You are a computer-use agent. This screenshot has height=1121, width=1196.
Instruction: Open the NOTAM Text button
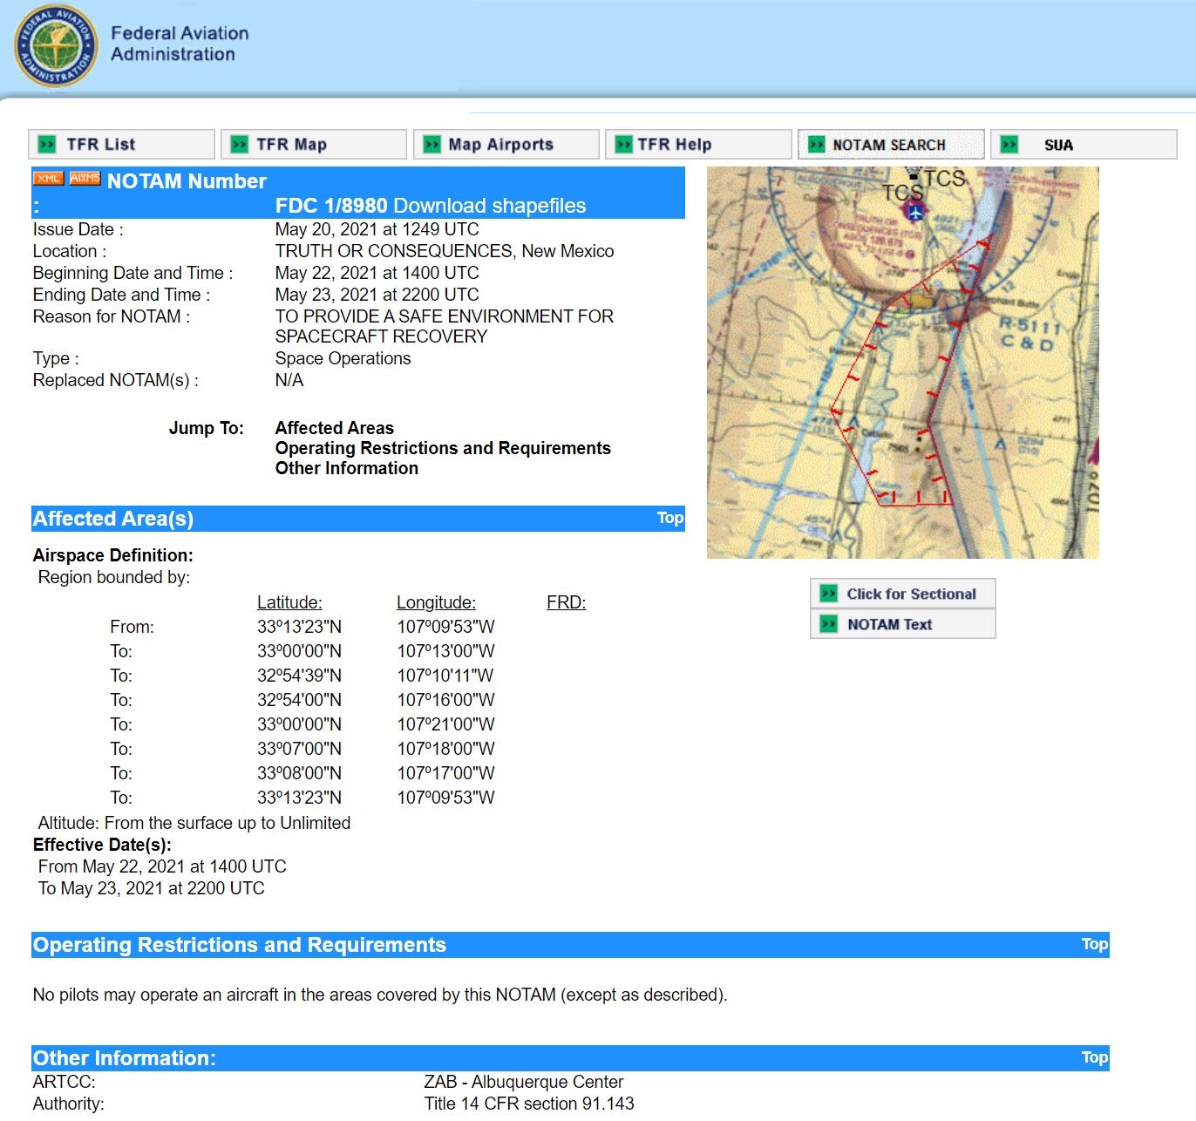pyautogui.click(x=903, y=624)
